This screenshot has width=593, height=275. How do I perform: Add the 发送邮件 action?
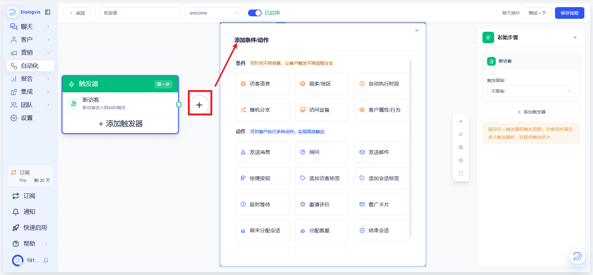point(381,152)
